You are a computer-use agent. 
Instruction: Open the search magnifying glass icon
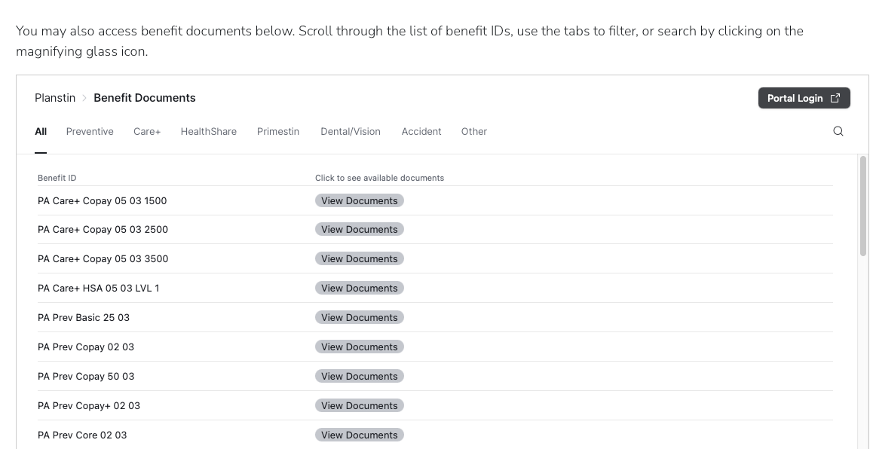pyautogui.click(x=838, y=131)
